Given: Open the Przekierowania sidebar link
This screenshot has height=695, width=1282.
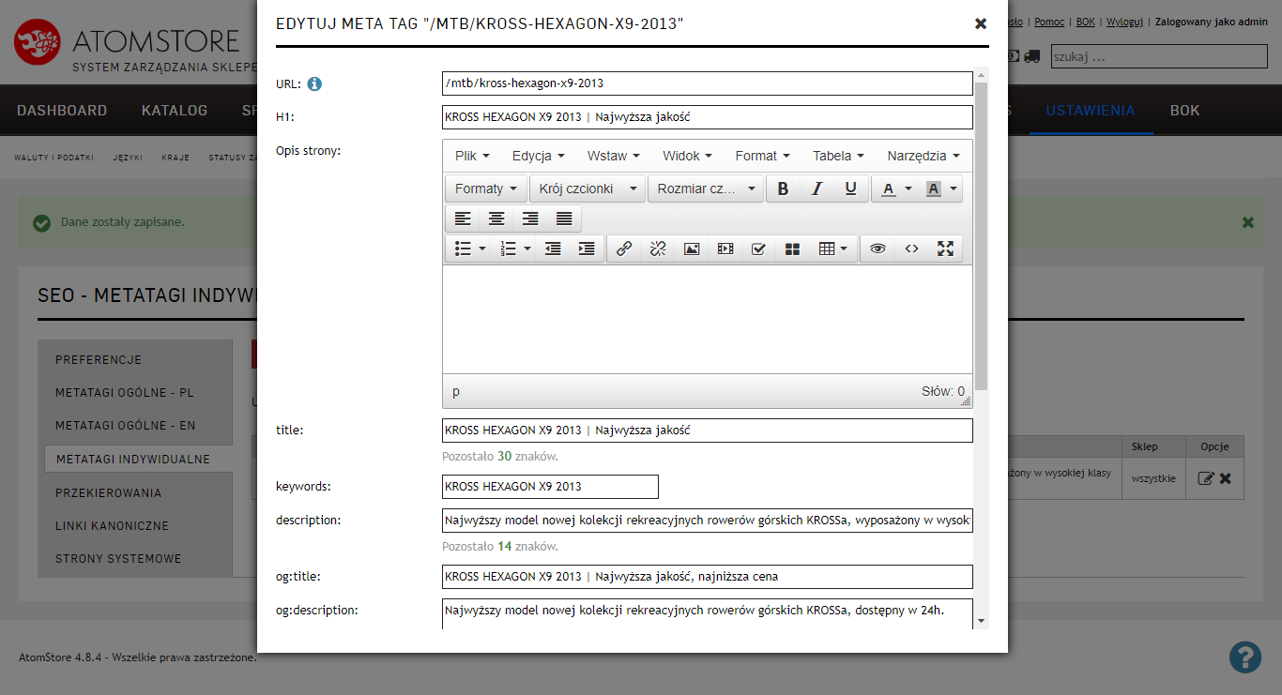Looking at the screenshot, I should pyautogui.click(x=108, y=492).
